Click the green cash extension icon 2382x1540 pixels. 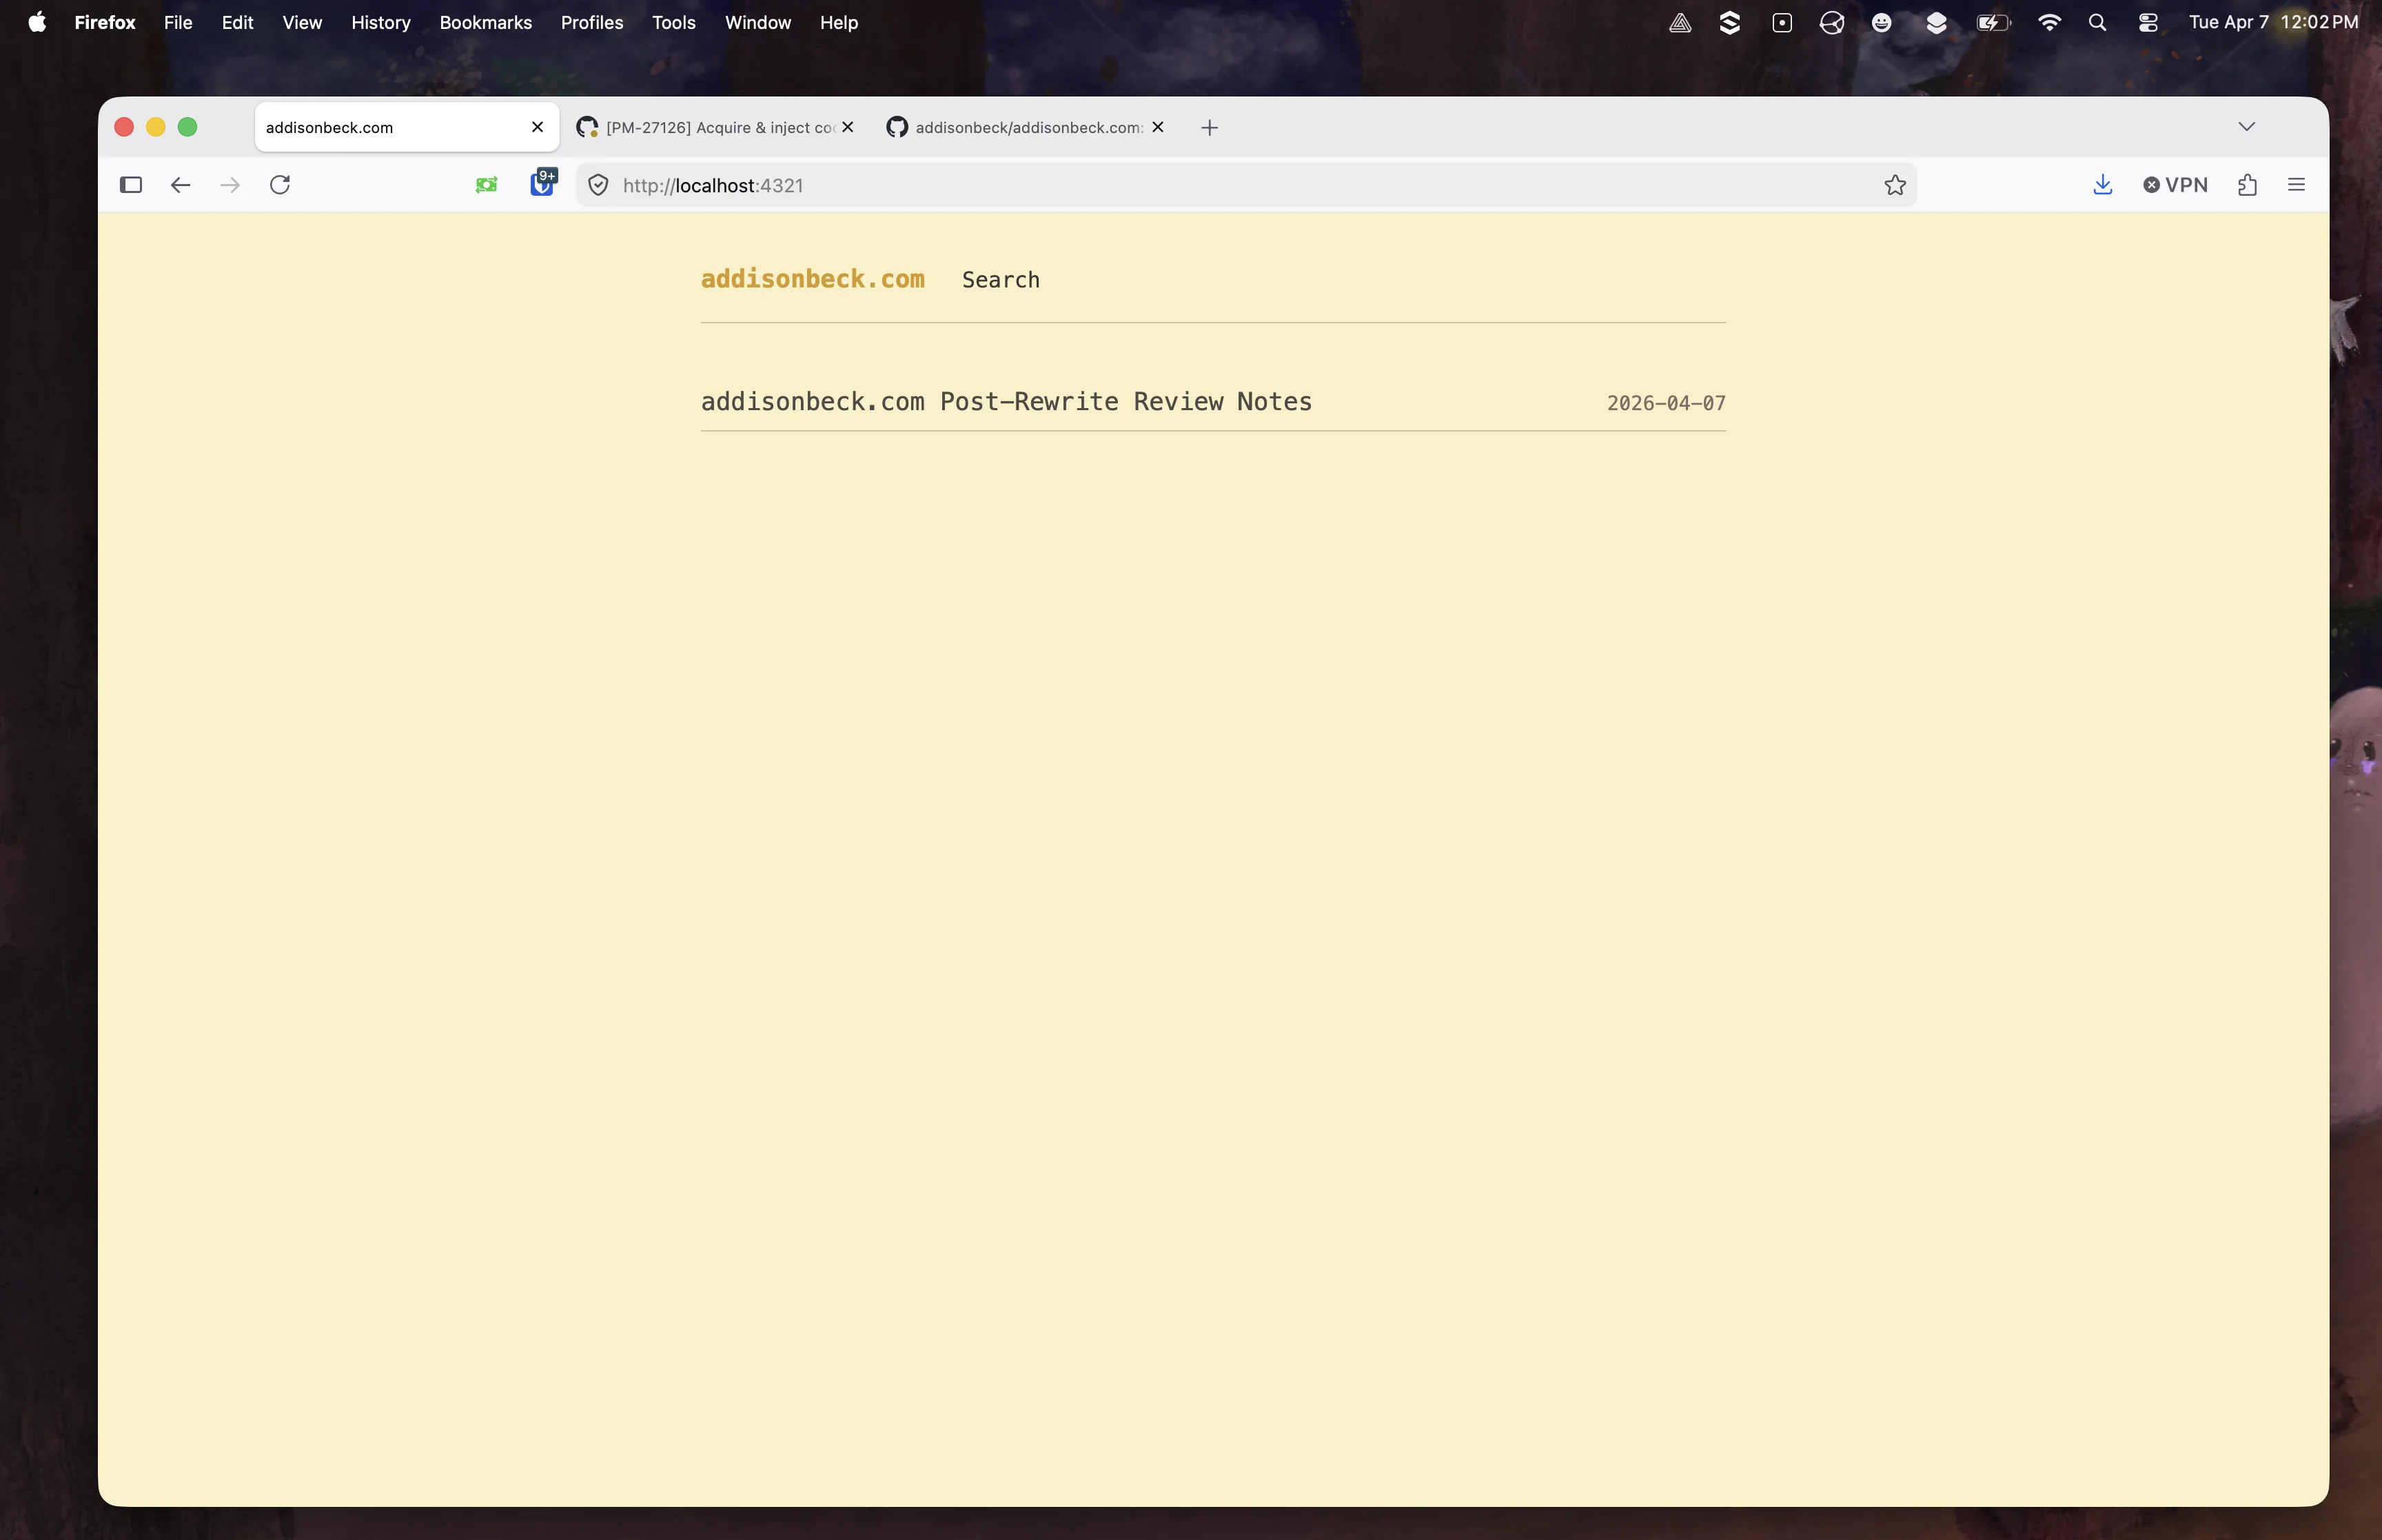pyautogui.click(x=487, y=185)
